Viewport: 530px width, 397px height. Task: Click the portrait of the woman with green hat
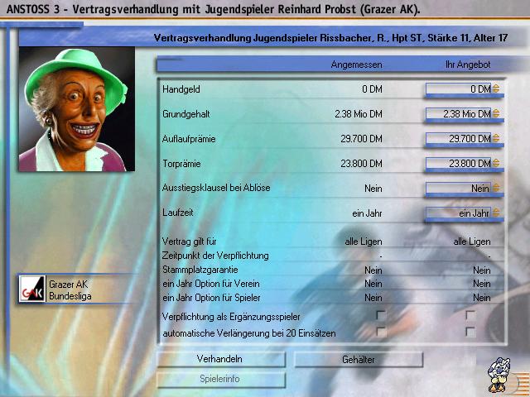(77, 109)
